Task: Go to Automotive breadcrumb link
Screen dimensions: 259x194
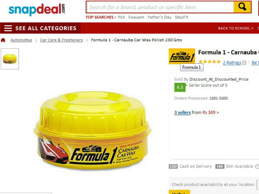Action: (21, 40)
